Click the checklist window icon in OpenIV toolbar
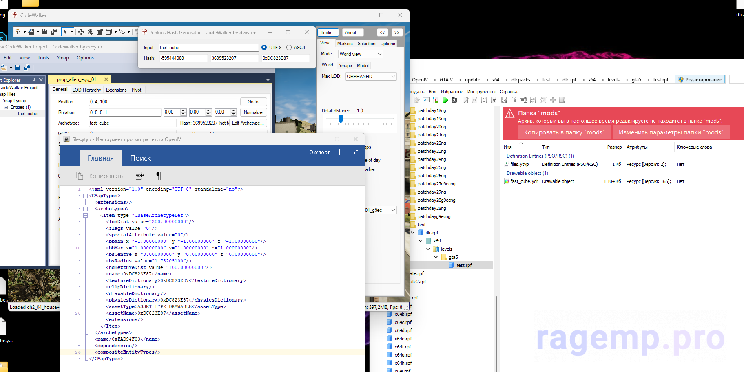 (x=426, y=100)
